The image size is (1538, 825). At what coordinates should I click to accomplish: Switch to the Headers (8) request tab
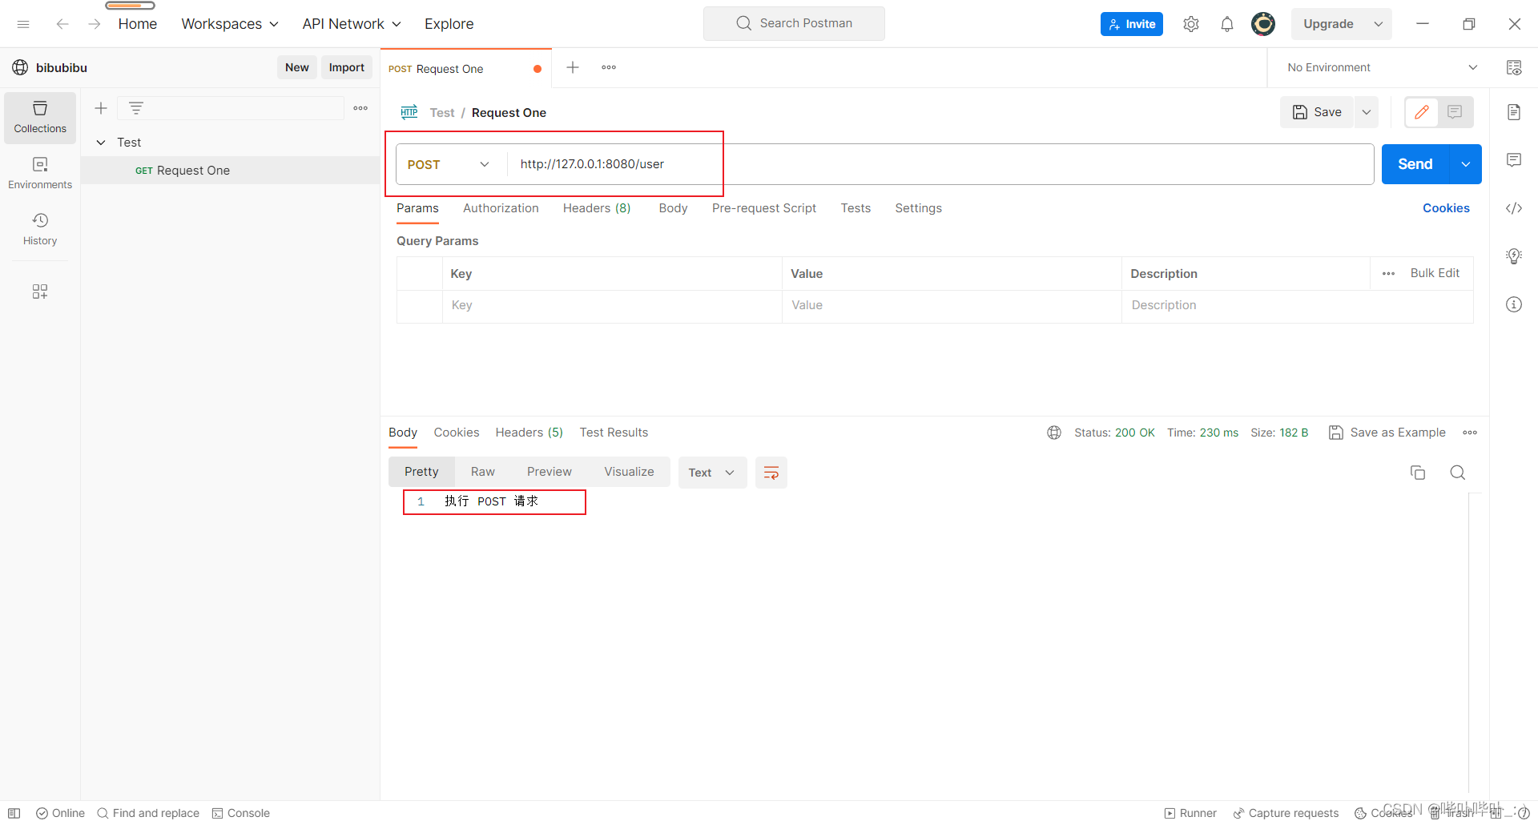pyautogui.click(x=597, y=208)
